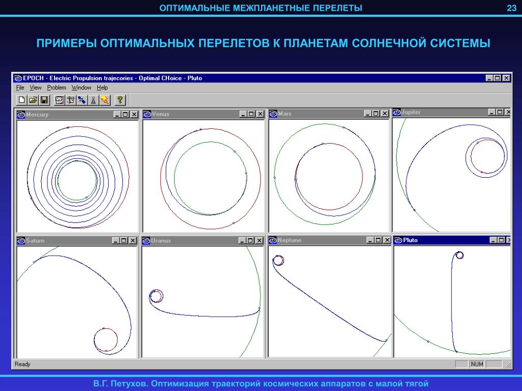Click the Neptune trajectory plot area
This screenshot has width=522, height=391.
tap(330, 301)
